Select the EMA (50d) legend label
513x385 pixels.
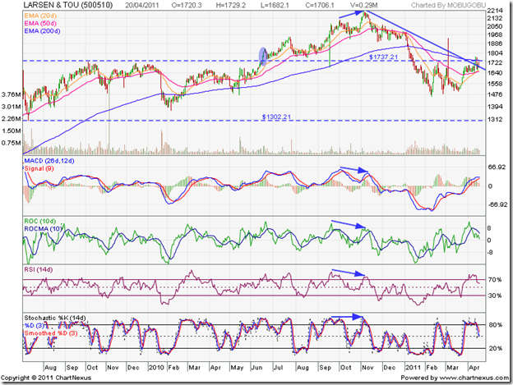40,24
